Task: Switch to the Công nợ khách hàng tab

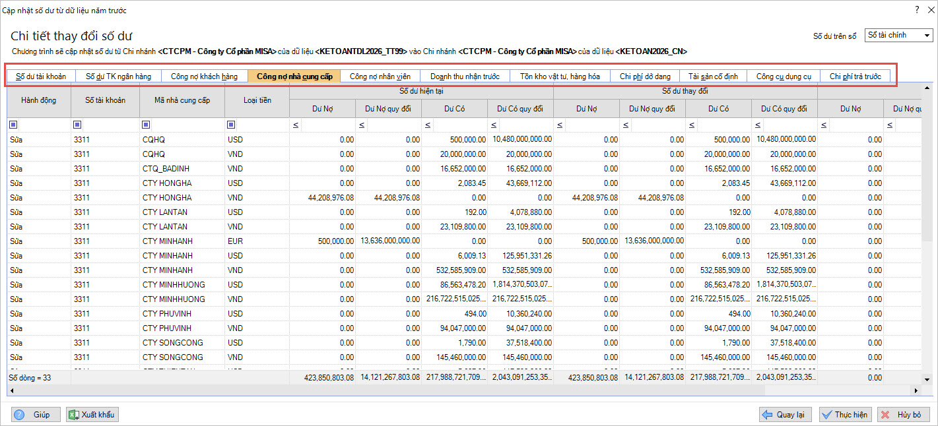Action: coord(204,76)
